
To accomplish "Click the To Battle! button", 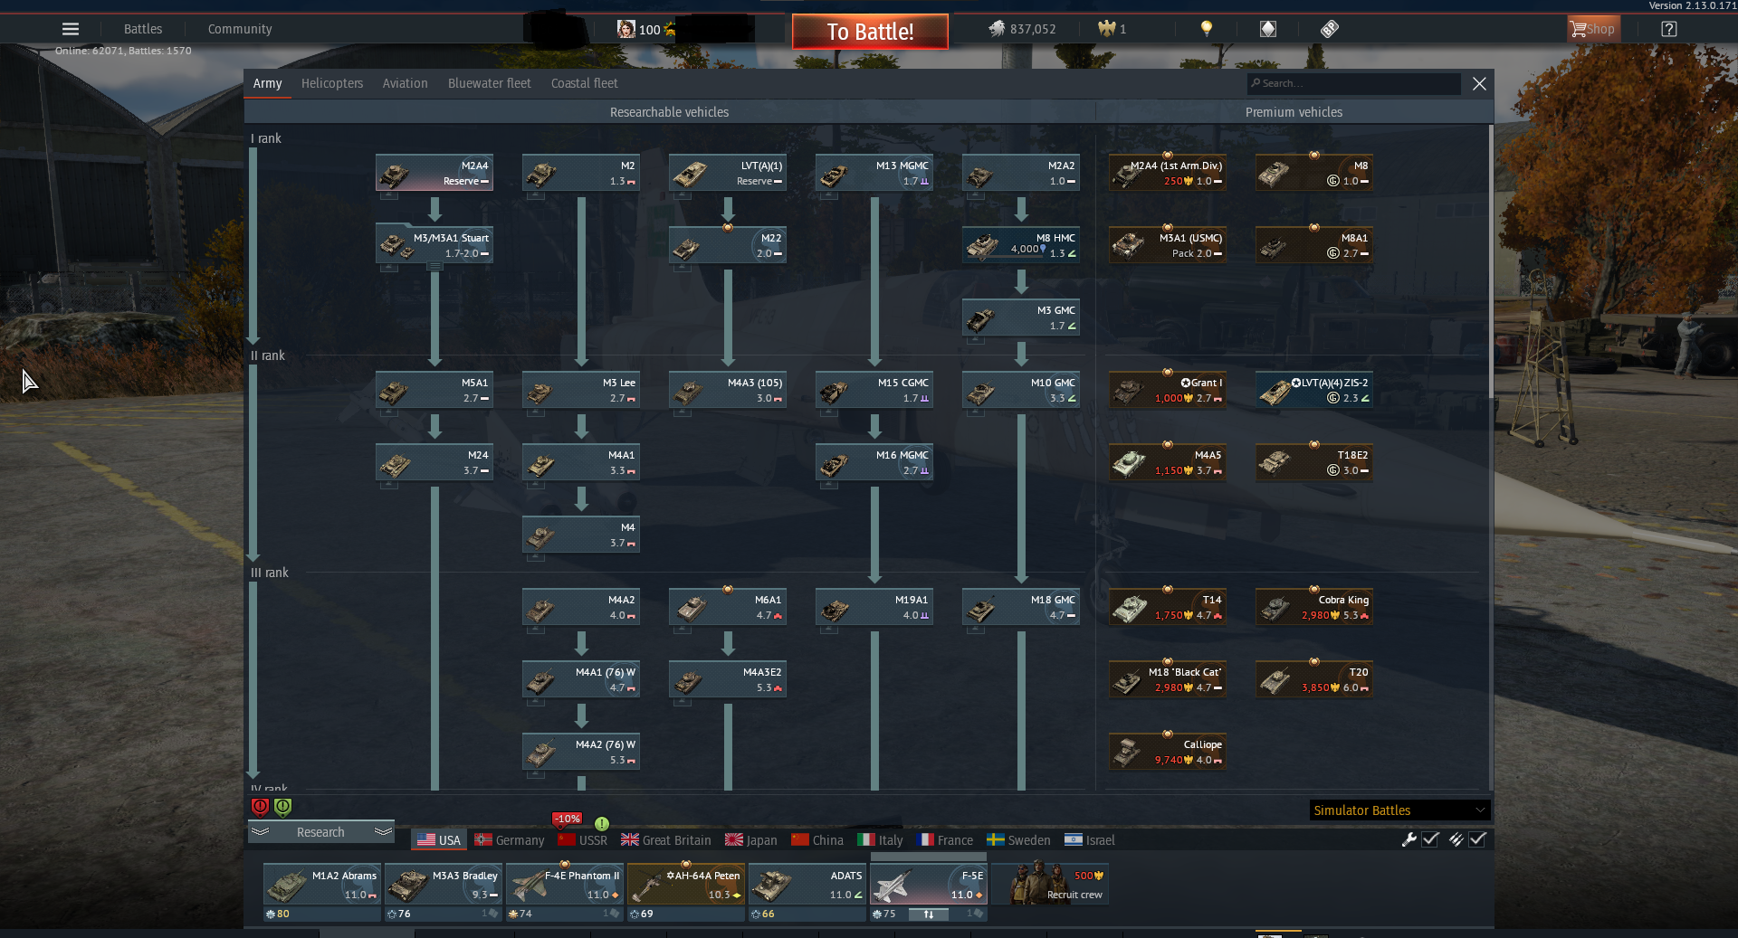I will 870,32.
